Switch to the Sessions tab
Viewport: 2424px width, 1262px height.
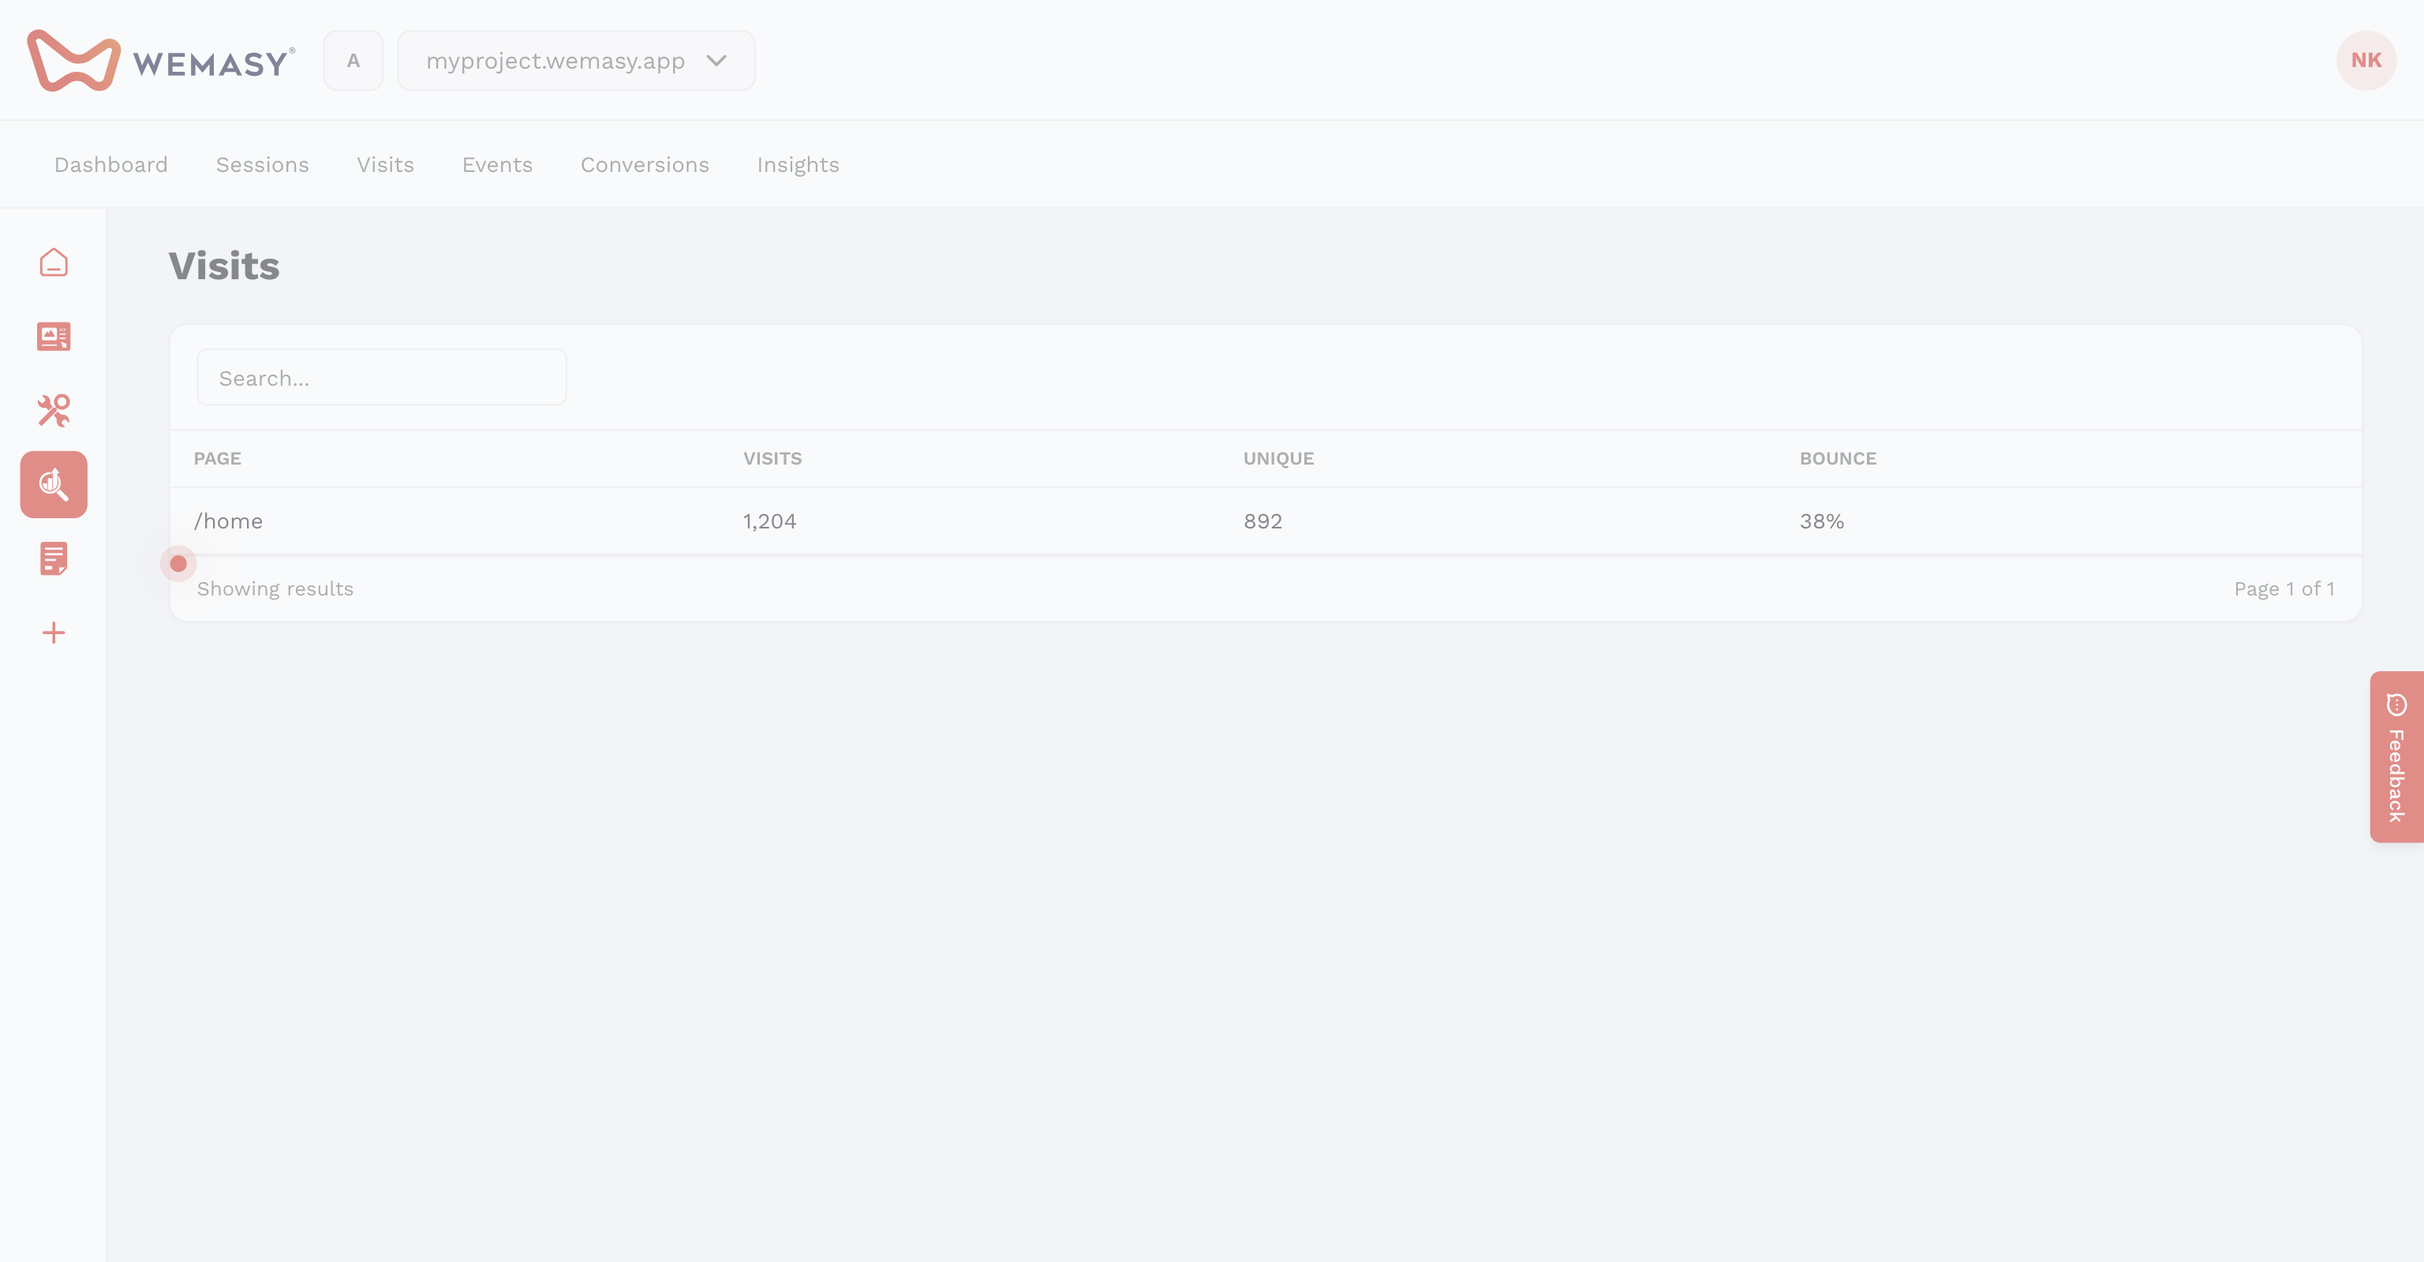[263, 165]
